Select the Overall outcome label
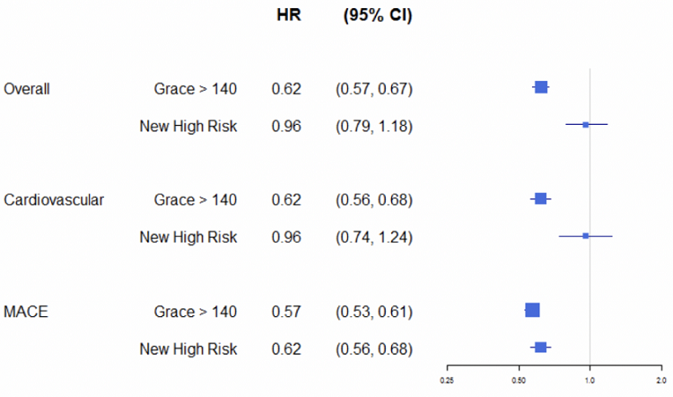 point(27,89)
